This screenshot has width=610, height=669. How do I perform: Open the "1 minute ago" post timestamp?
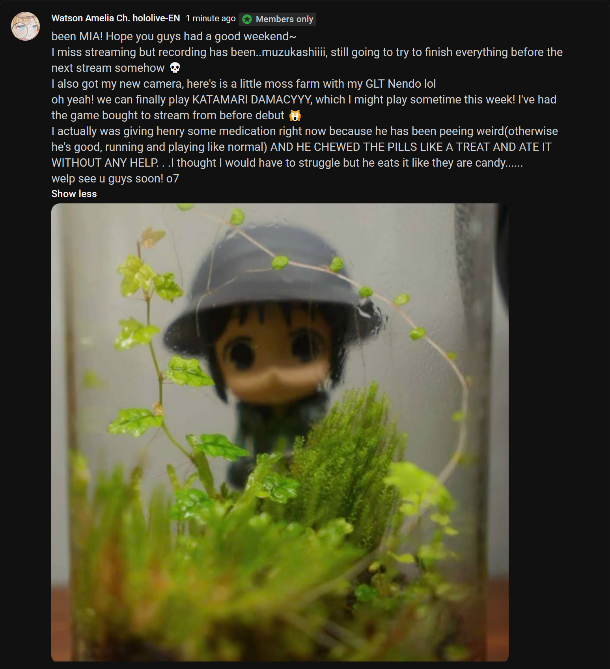click(211, 19)
